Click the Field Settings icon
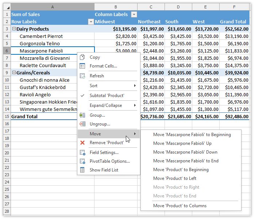 [82, 153]
